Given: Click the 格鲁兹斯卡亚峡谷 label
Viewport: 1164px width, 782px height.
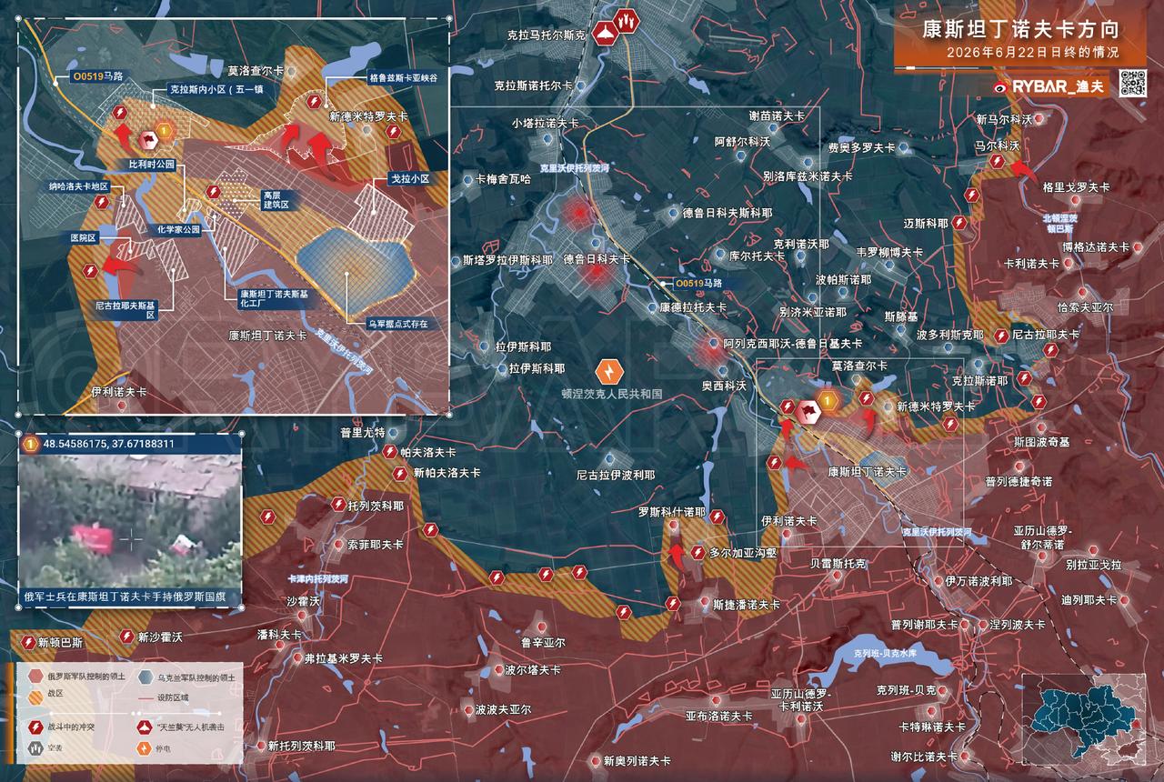Looking at the screenshot, I should [x=403, y=78].
